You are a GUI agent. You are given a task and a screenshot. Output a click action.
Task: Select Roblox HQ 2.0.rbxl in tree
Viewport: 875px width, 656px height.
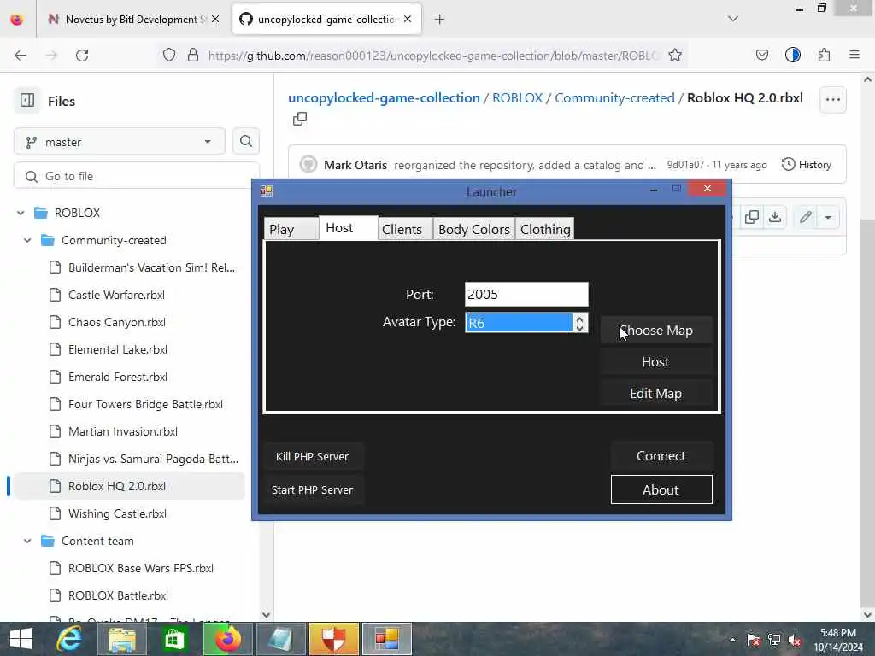tap(130, 486)
